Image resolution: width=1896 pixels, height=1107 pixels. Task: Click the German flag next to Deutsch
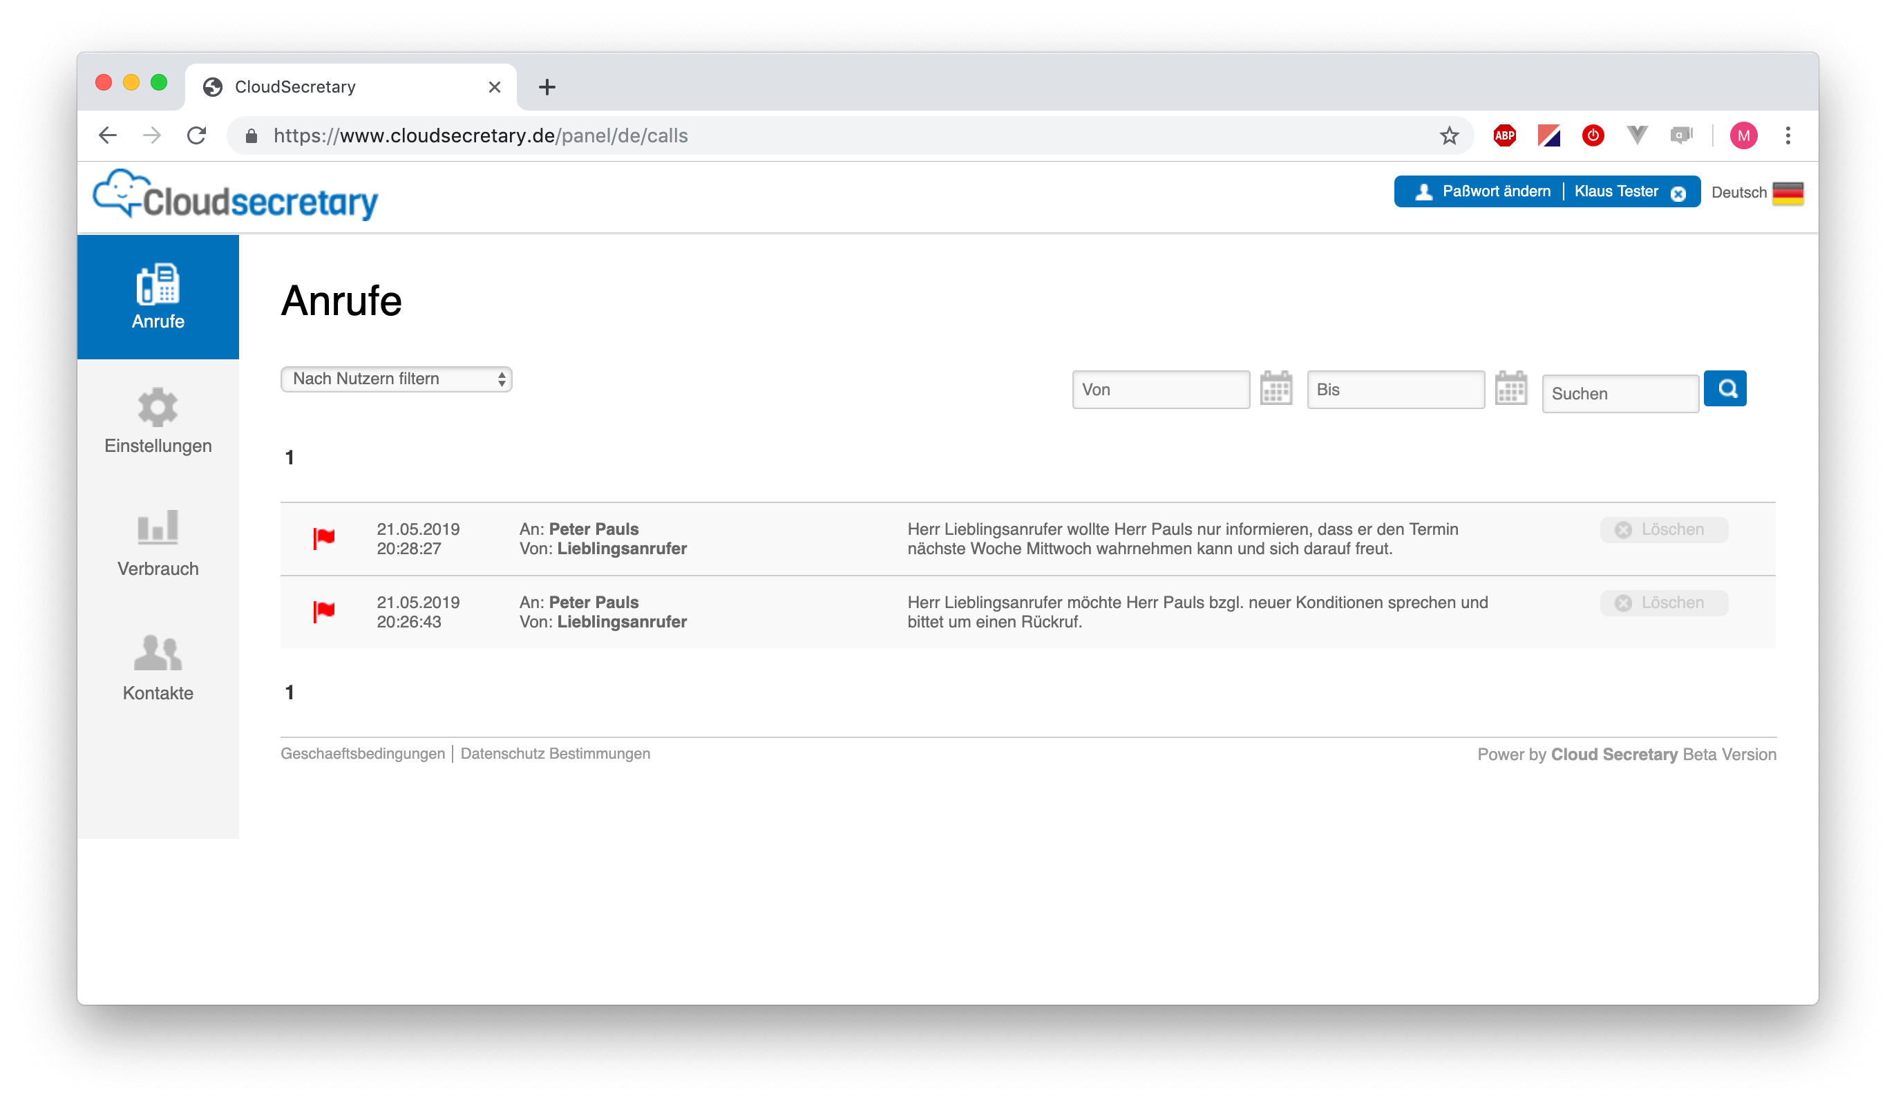pyautogui.click(x=1788, y=193)
